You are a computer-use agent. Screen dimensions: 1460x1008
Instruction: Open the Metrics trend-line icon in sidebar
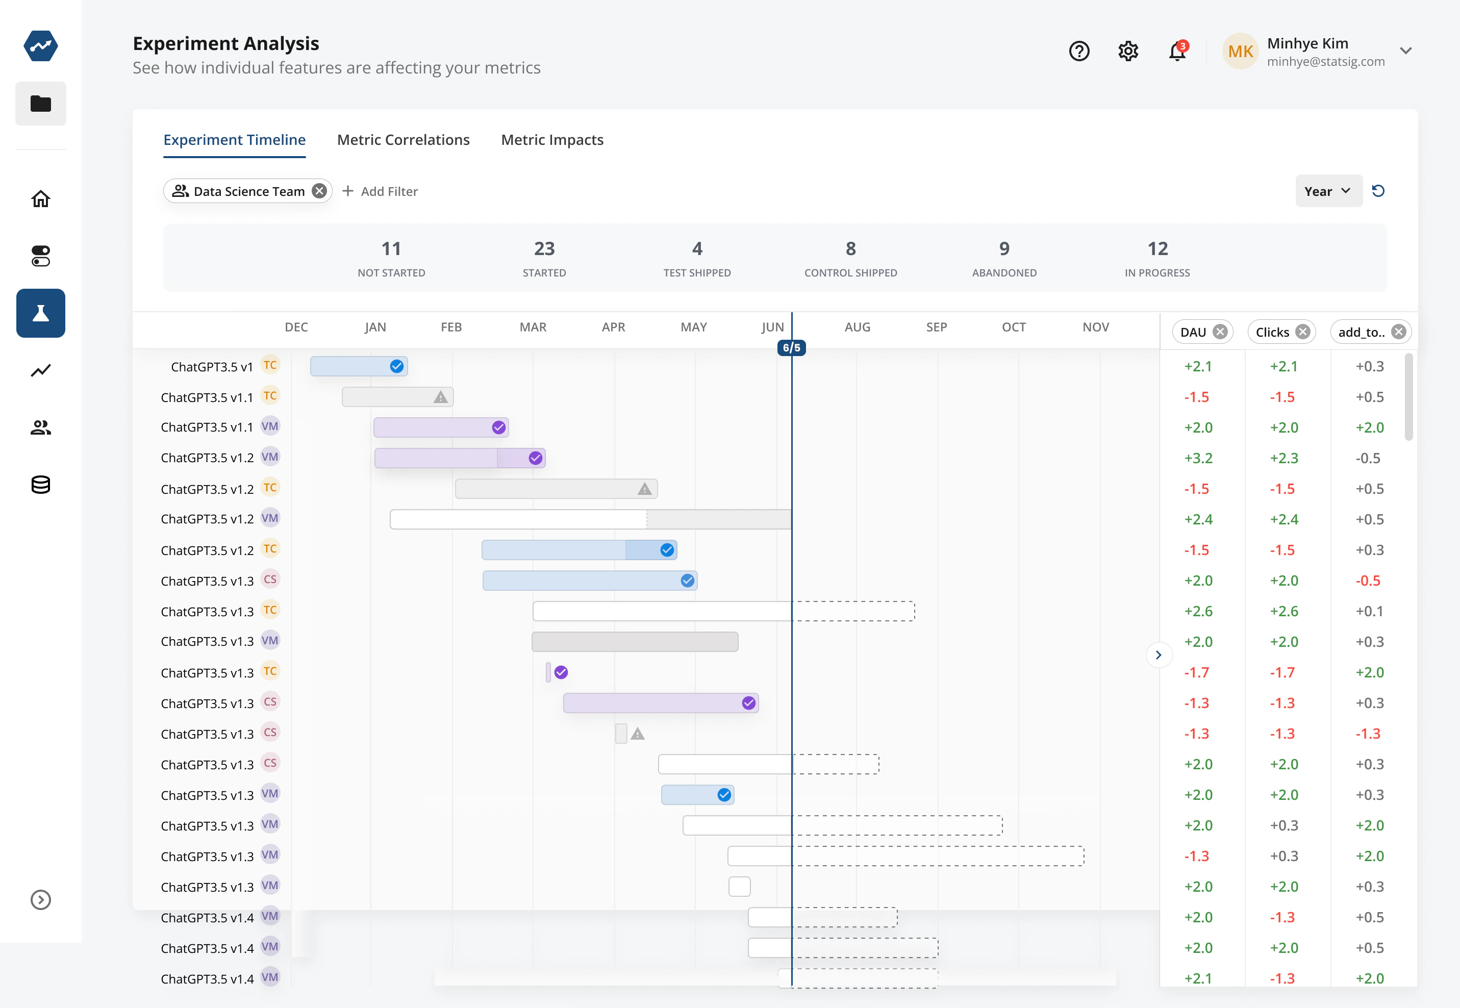[40, 371]
